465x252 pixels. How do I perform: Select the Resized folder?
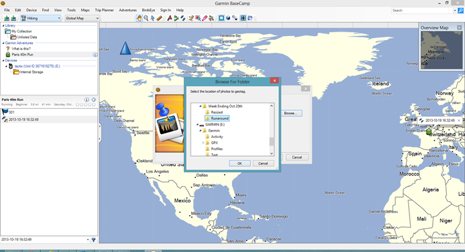(x=217, y=112)
